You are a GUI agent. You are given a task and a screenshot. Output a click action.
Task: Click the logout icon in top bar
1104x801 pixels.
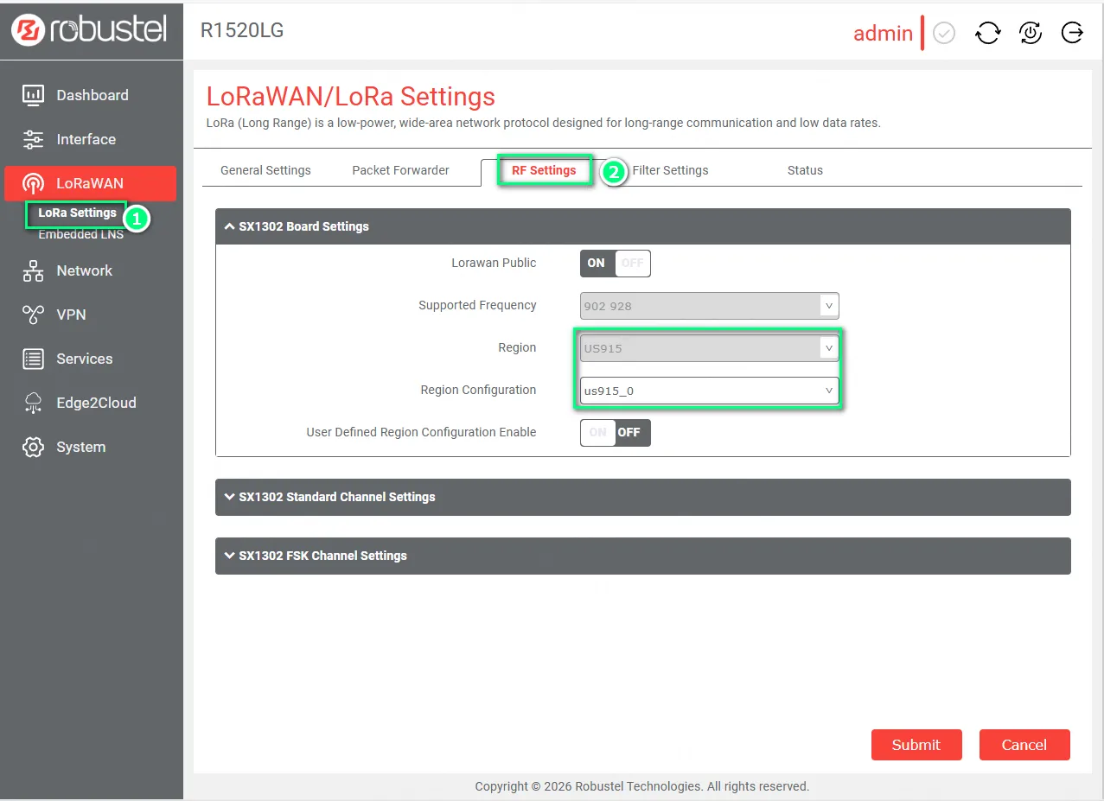click(1072, 33)
